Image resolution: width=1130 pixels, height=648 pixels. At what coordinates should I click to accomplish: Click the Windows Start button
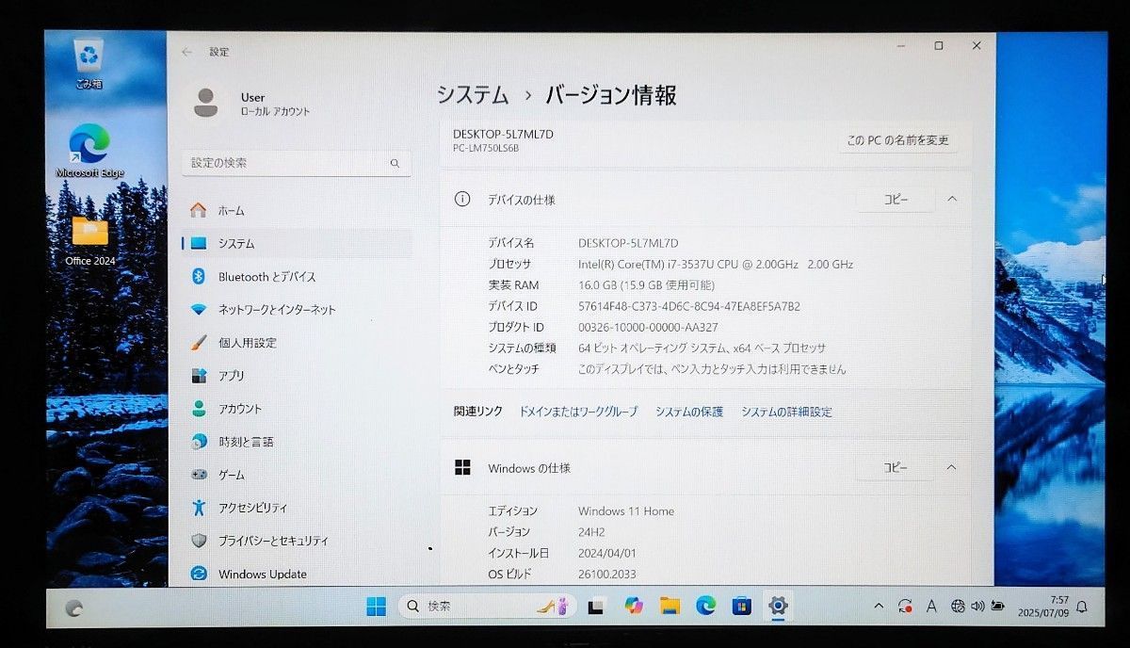(x=376, y=607)
